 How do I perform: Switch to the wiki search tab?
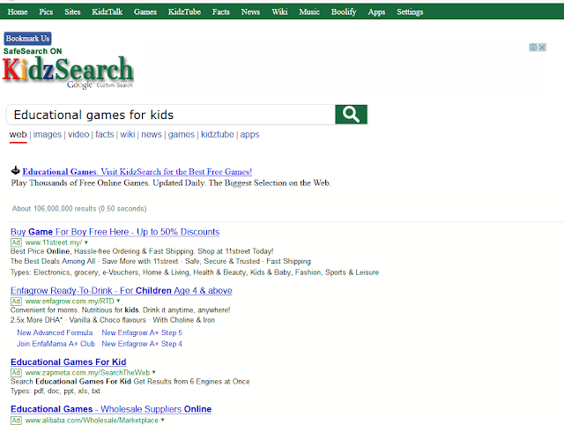point(128,135)
